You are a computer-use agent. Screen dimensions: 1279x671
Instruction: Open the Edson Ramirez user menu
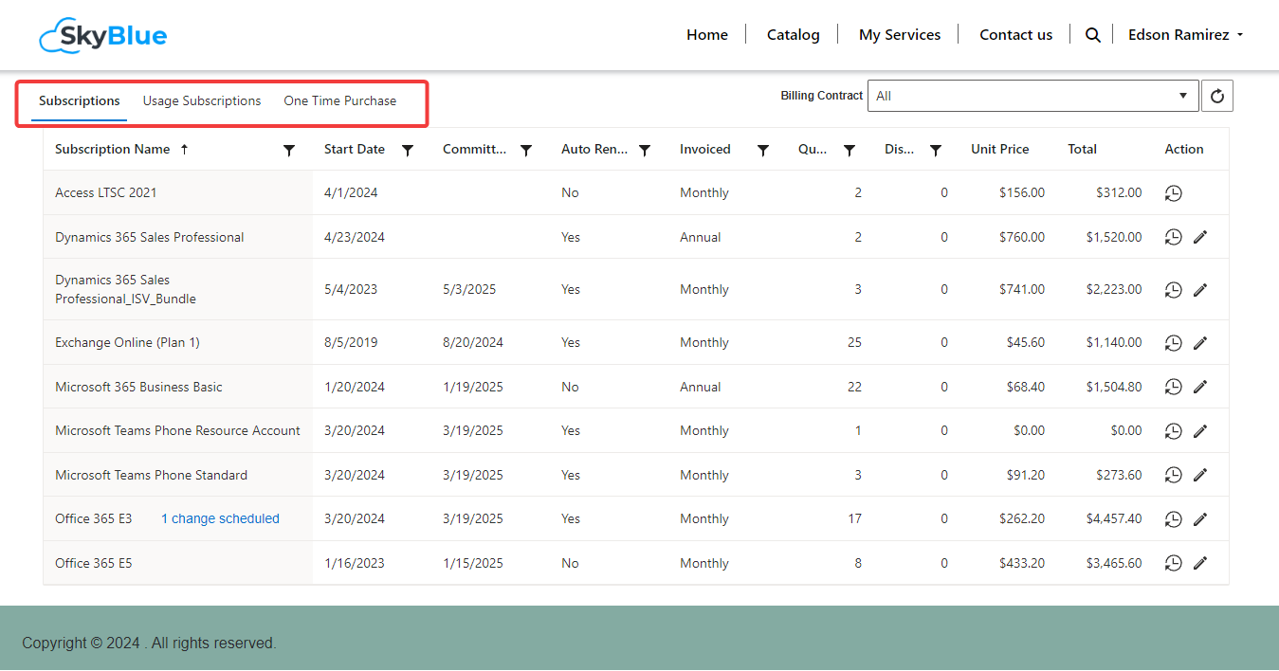(x=1184, y=35)
